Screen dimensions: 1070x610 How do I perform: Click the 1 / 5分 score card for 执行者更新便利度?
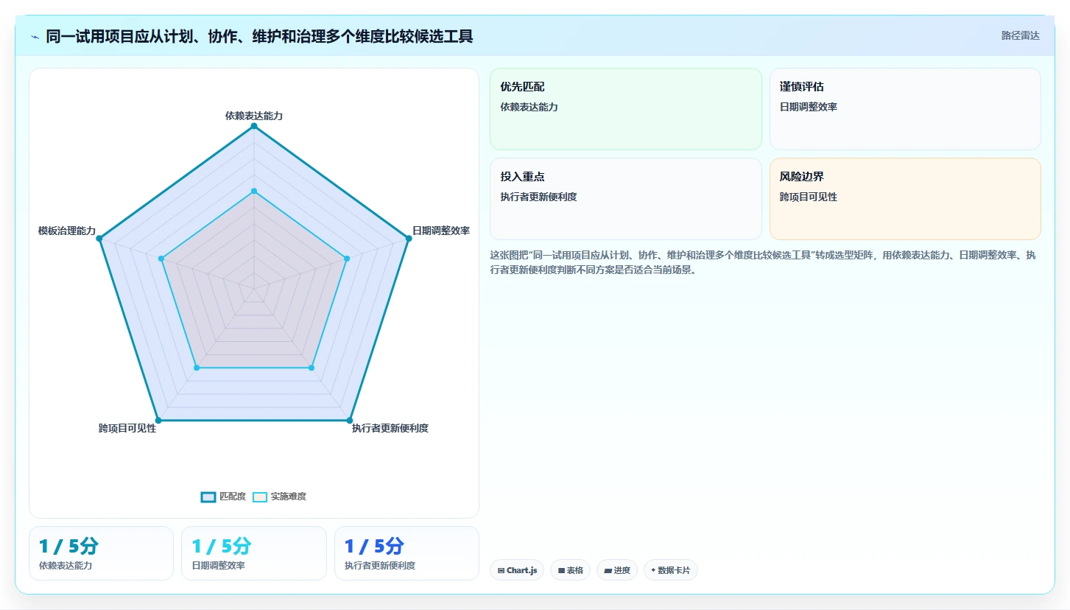click(406, 553)
